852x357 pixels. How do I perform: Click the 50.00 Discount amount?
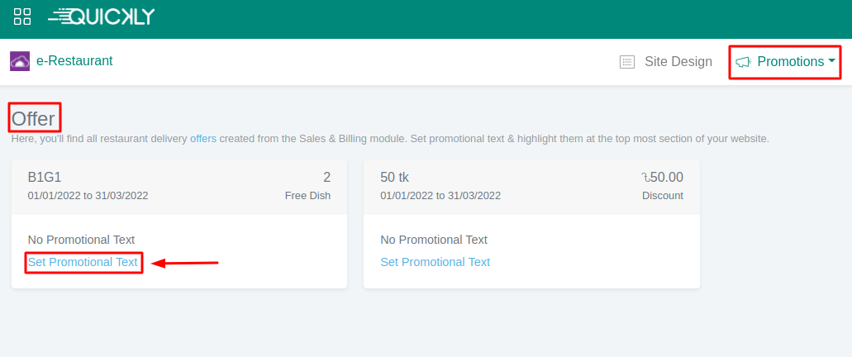pos(664,177)
